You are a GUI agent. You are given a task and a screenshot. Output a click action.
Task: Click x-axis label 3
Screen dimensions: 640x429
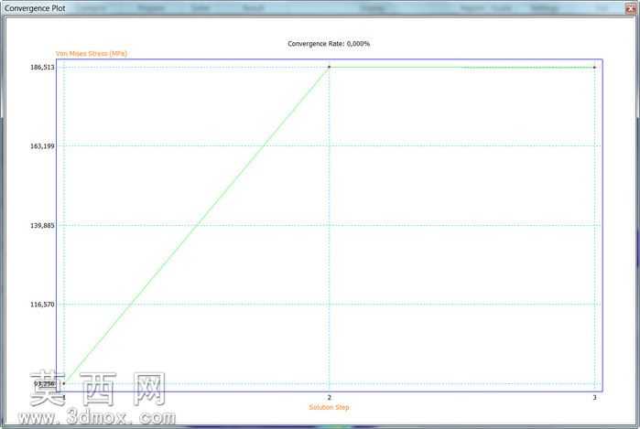[x=595, y=397]
